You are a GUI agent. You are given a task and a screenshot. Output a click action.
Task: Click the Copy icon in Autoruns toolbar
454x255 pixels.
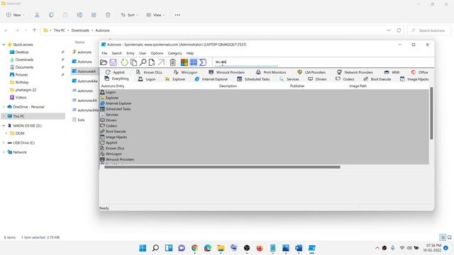point(133,62)
